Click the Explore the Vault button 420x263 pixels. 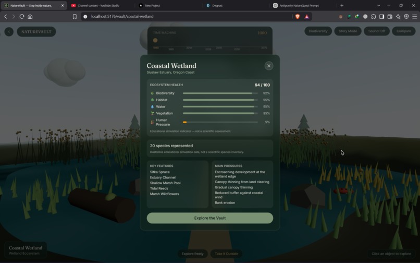pyautogui.click(x=209, y=218)
